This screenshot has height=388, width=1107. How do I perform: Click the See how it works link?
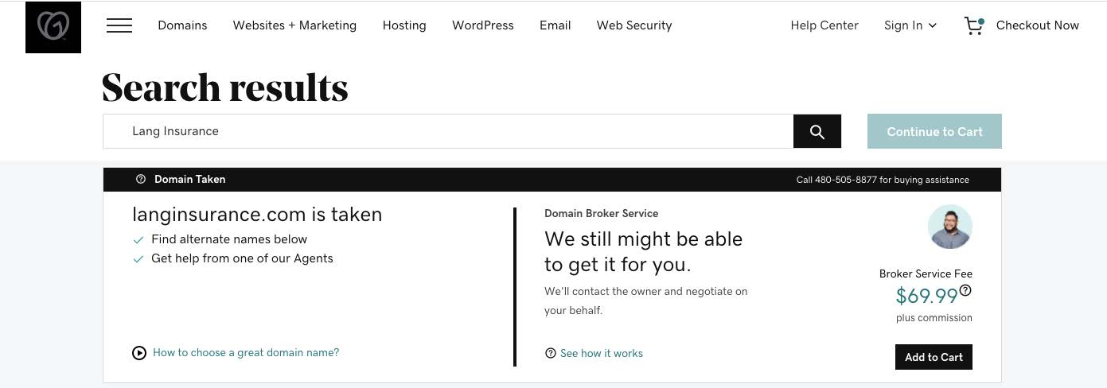[x=602, y=354]
